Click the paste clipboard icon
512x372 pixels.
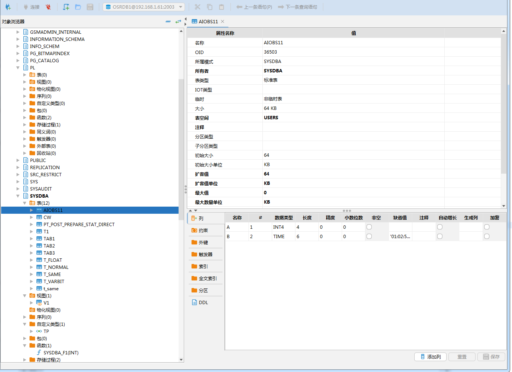point(221,7)
